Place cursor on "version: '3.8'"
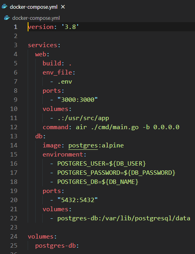195x254 pixels. (x=53, y=27)
